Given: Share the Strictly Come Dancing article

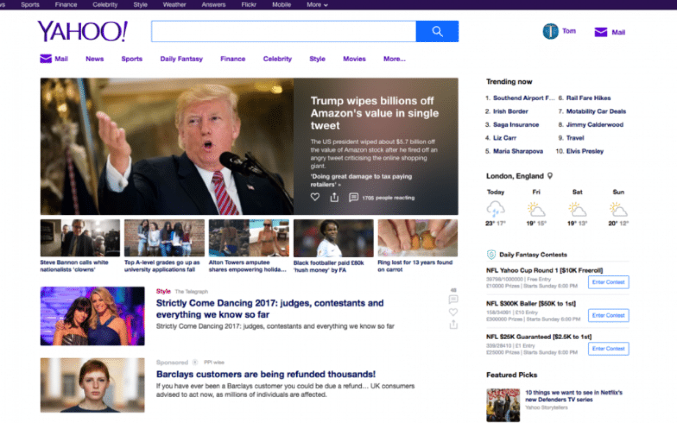Looking at the screenshot, I should click(x=453, y=325).
